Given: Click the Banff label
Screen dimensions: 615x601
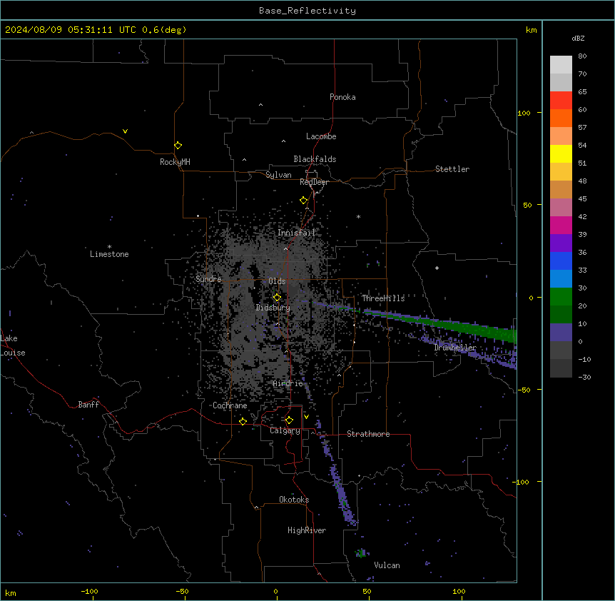Looking at the screenshot, I should [88, 405].
